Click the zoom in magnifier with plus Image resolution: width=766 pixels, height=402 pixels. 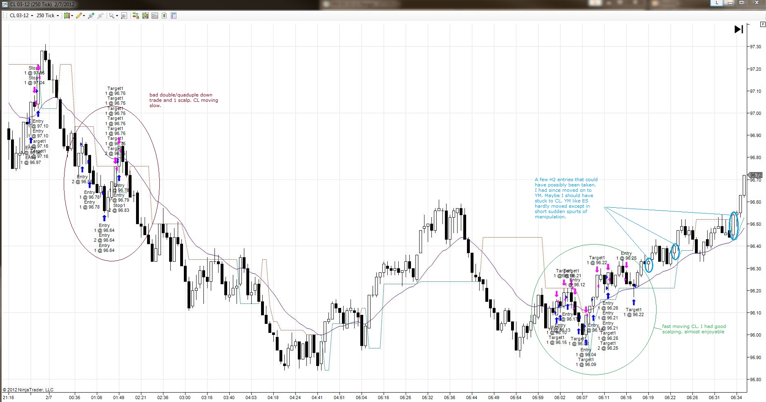[91, 16]
